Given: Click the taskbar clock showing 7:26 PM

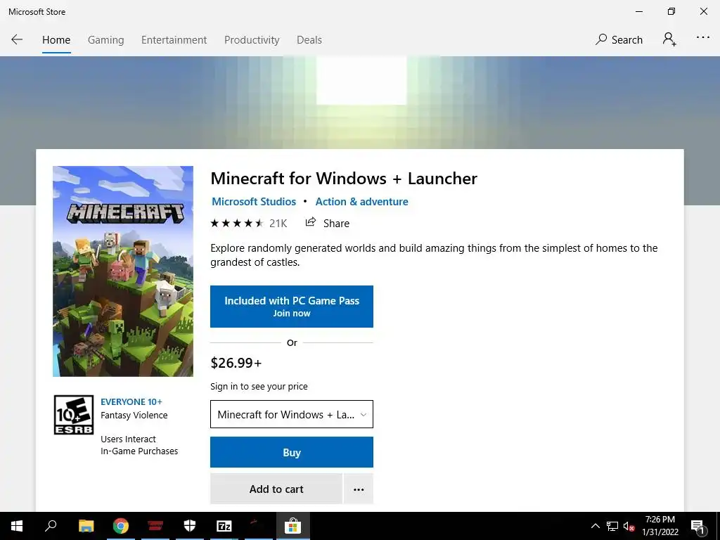Looking at the screenshot, I should pos(660,526).
